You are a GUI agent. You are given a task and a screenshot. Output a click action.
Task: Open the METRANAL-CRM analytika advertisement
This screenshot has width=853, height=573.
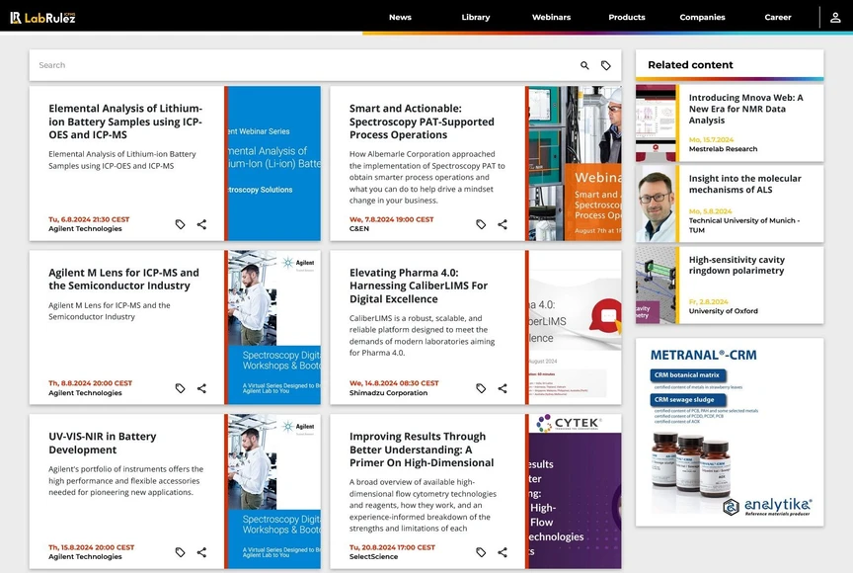click(730, 432)
